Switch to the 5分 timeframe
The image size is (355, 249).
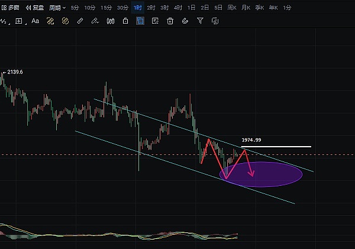(75, 8)
